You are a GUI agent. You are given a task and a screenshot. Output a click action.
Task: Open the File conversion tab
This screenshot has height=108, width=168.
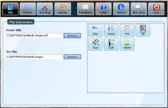pos(10,9)
